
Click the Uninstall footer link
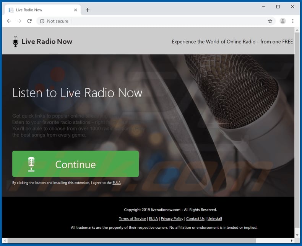point(214,218)
